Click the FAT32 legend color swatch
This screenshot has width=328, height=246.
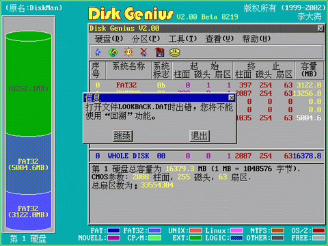(x=154, y=231)
